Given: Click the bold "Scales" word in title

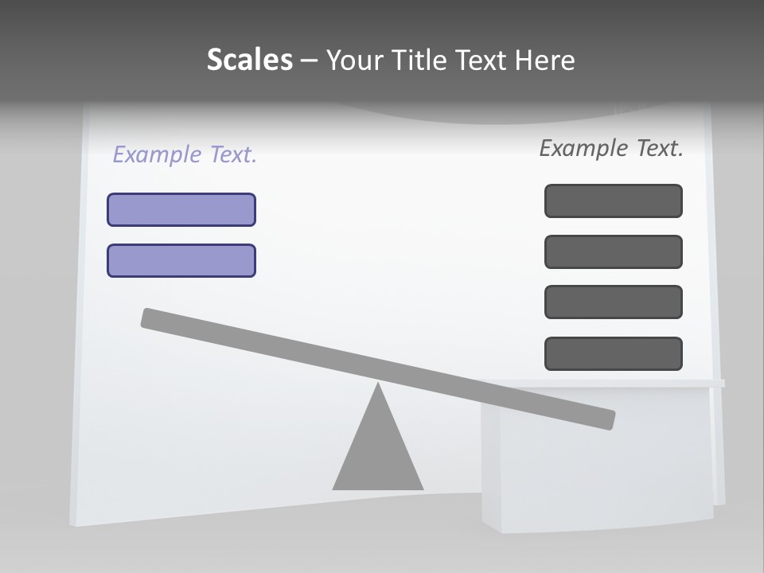Looking at the screenshot, I should pyautogui.click(x=249, y=60).
